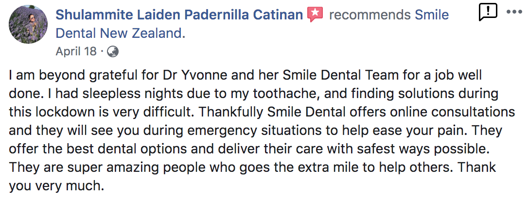Screen dimensions: 528x200
Task: Click the April 18 post timestamp
Action: click(x=77, y=51)
